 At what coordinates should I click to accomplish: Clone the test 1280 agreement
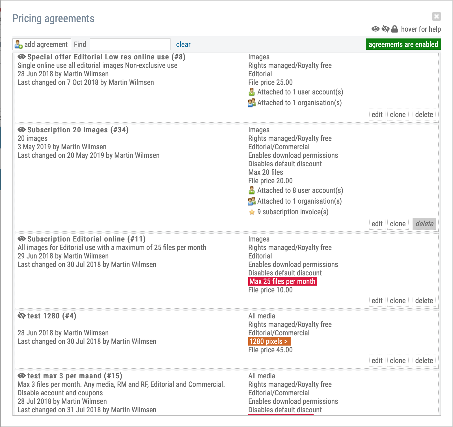[398, 361]
